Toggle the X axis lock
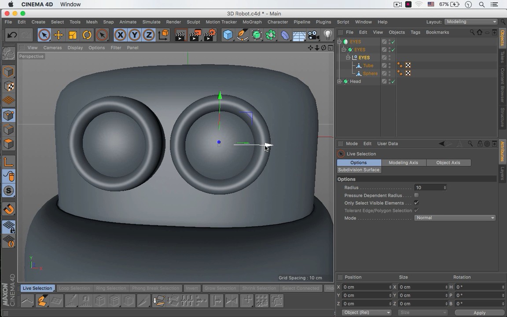507x317 pixels. point(120,35)
